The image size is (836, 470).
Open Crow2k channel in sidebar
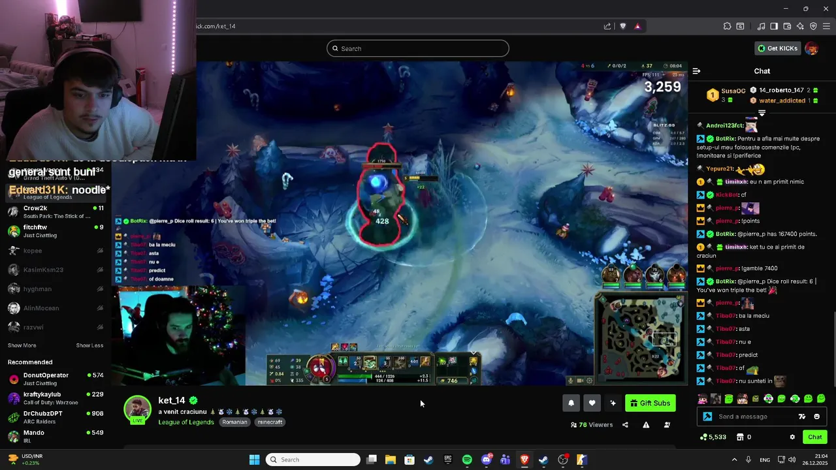coord(56,211)
